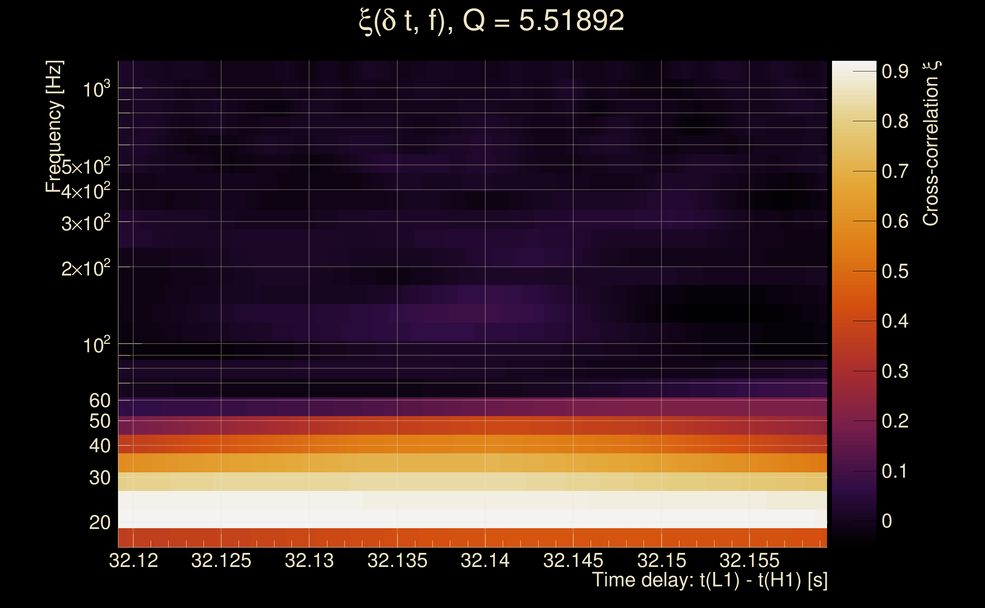Click the 5×10² frequency tick label
This screenshot has height=608, width=985.
tap(85, 166)
